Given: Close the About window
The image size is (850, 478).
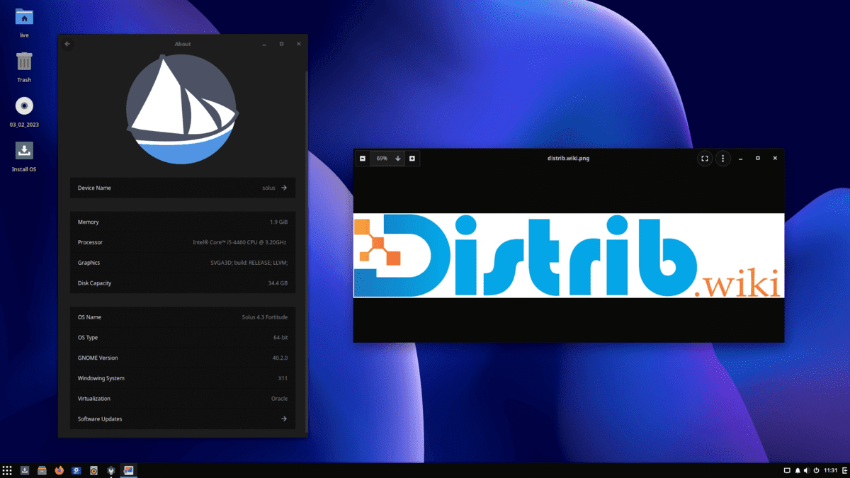Looking at the screenshot, I should 299,44.
